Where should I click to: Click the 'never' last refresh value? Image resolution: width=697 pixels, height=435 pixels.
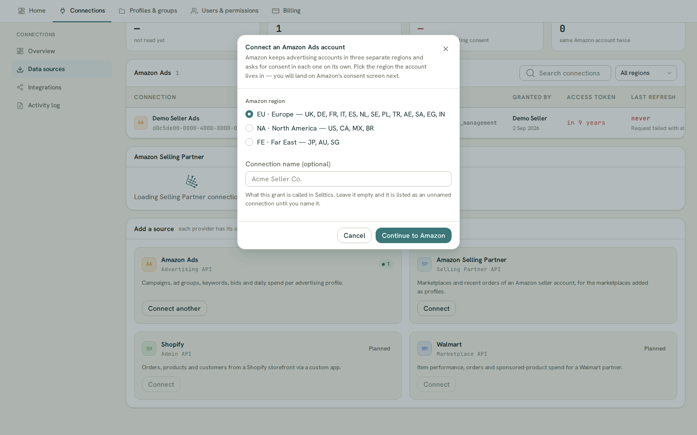[640, 118]
